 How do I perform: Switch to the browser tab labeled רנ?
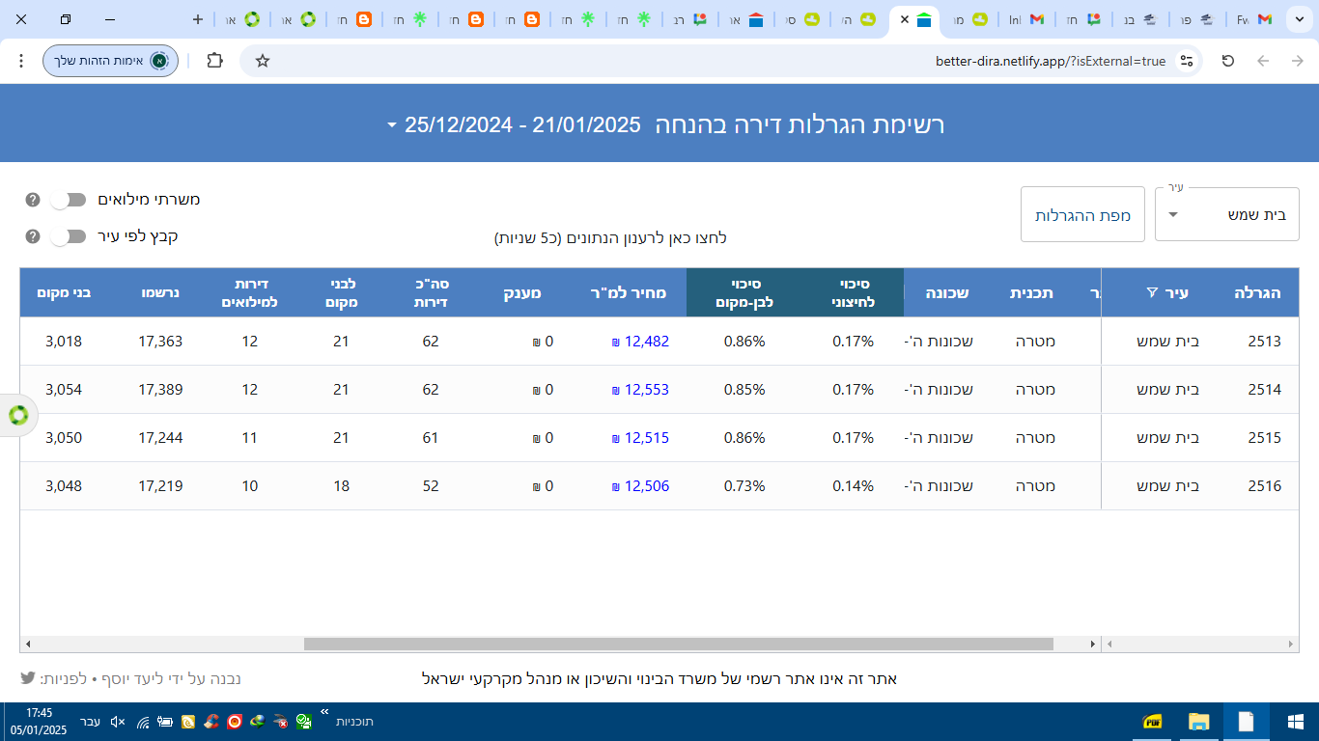(x=689, y=19)
